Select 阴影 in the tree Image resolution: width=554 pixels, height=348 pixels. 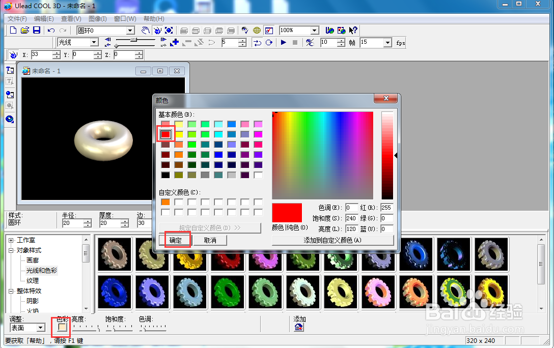tap(33, 301)
